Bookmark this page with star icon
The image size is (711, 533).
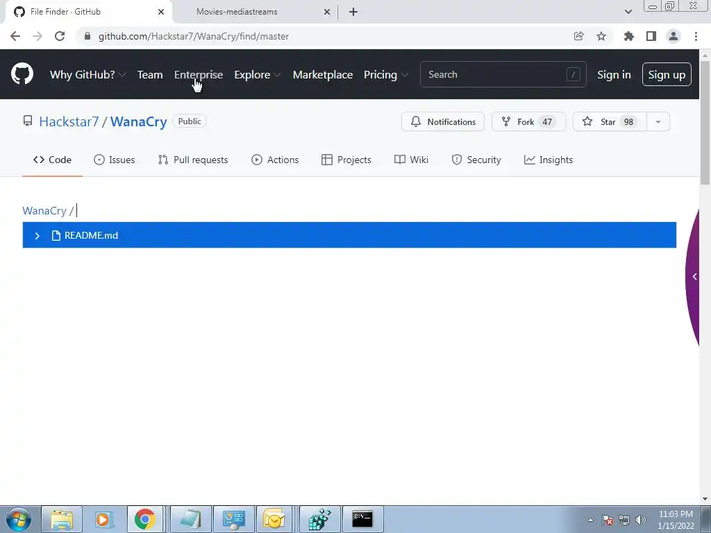pyautogui.click(x=601, y=36)
